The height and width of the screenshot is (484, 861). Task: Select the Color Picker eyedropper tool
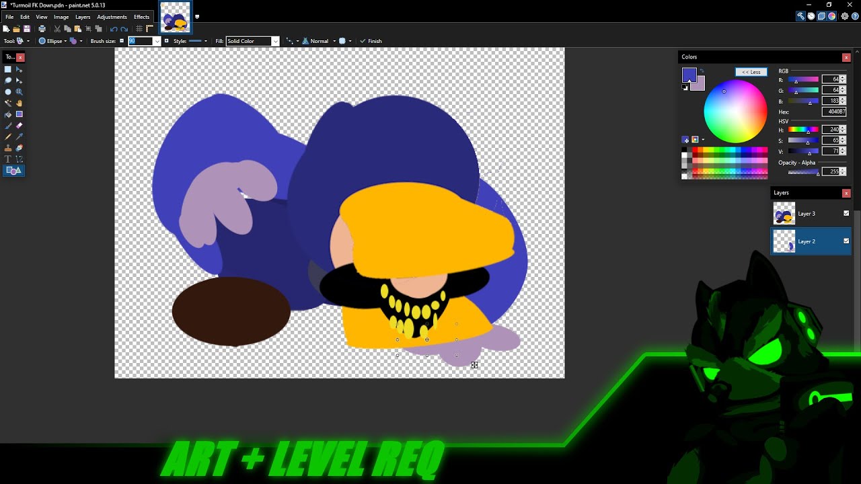[20, 137]
